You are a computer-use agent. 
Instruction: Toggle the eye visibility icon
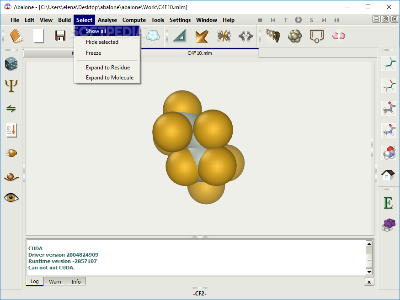click(x=11, y=198)
